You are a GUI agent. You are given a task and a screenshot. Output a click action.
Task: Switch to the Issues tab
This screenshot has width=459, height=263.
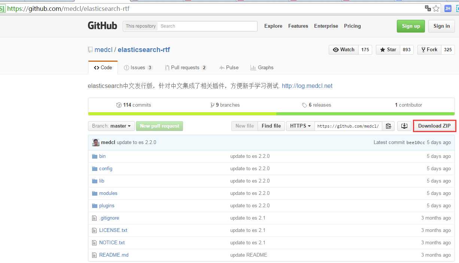pos(138,68)
